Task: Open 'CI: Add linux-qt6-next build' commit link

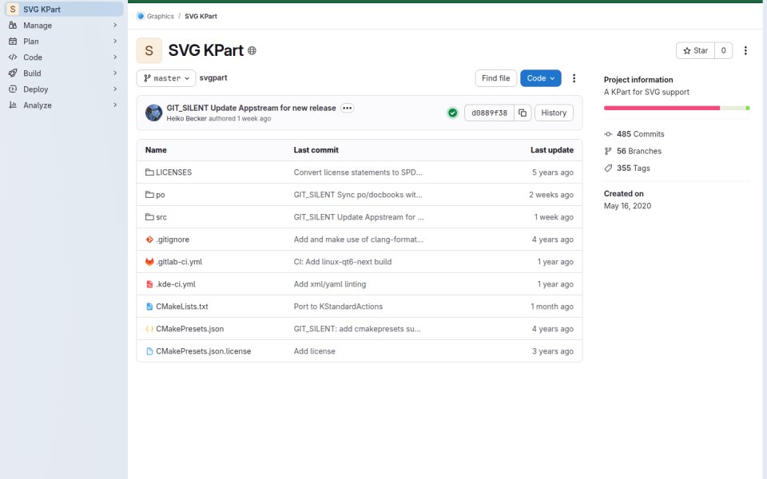Action: [x=343, y=262]
